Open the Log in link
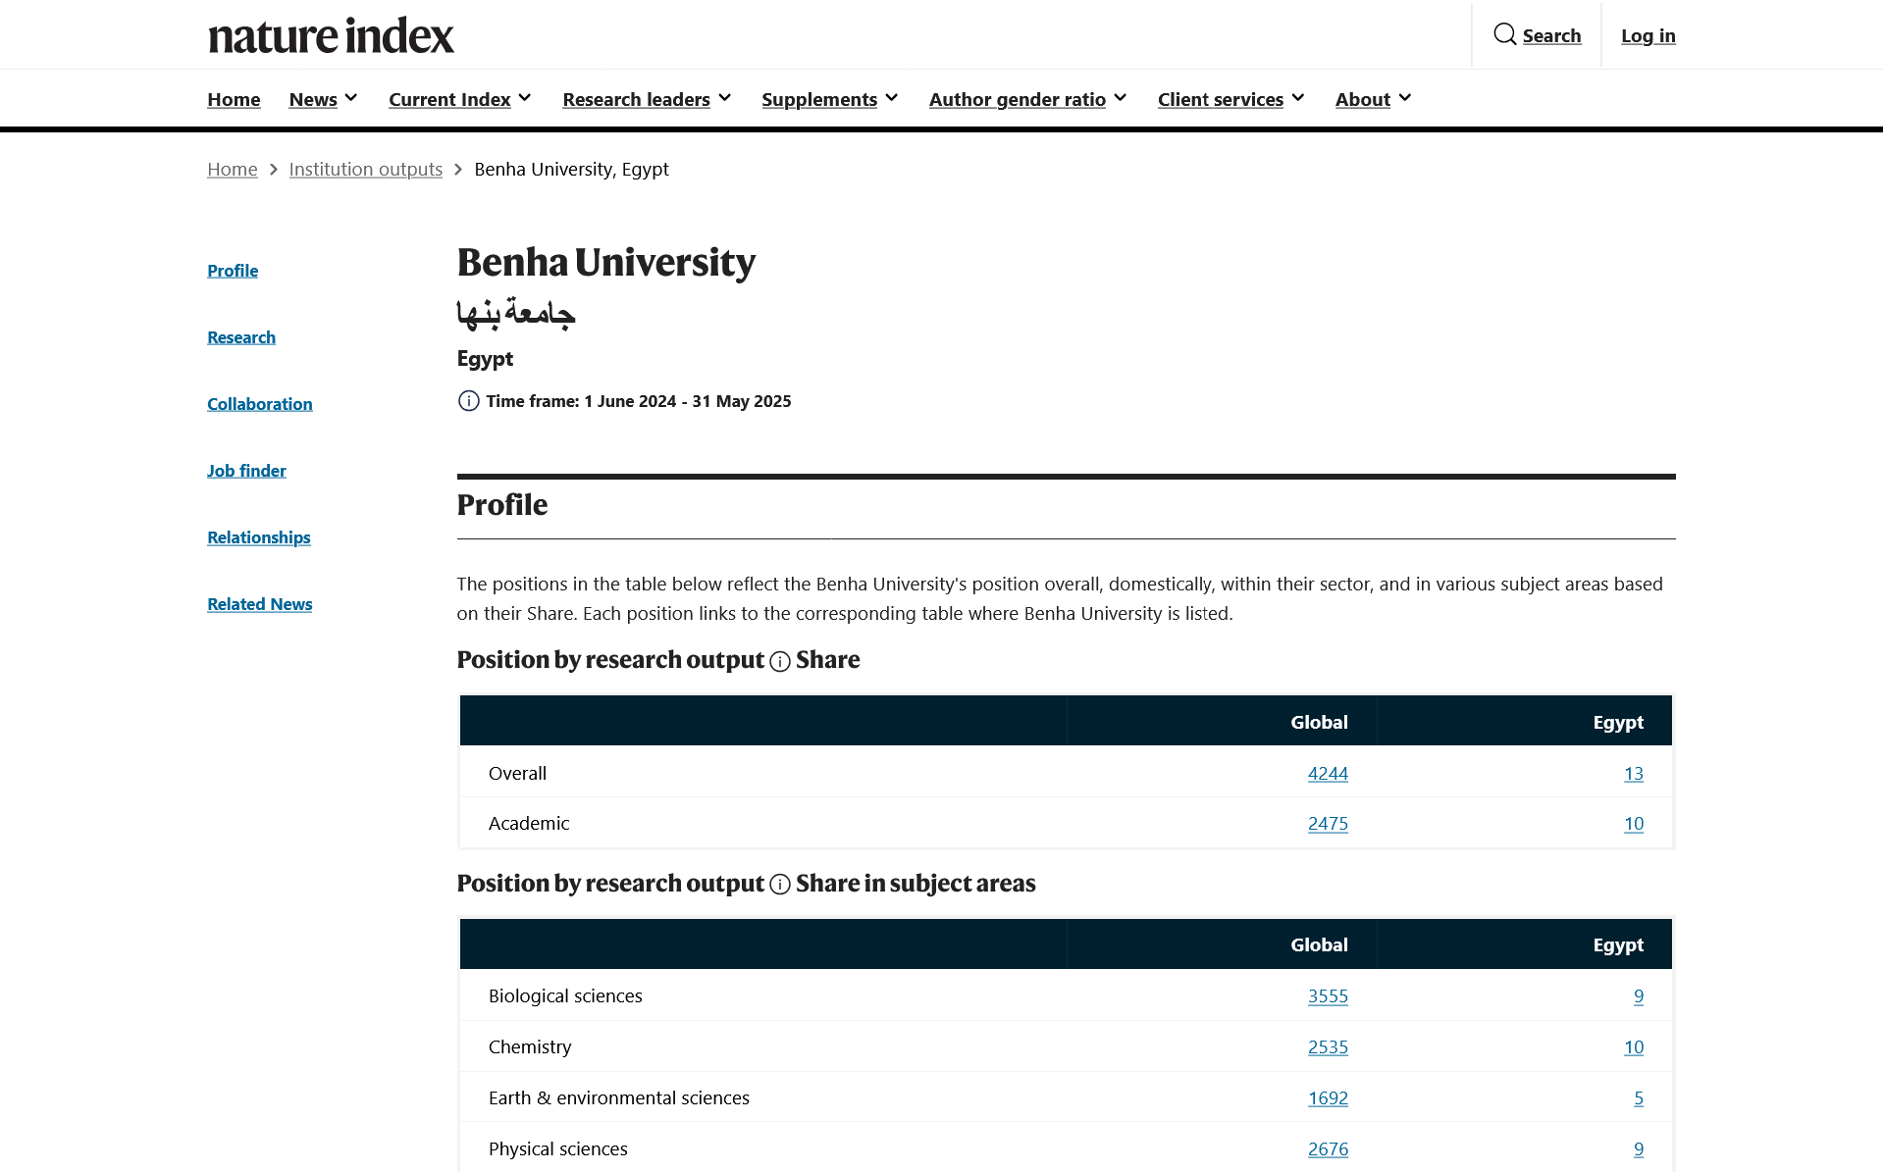The height and width of the screenshot is (1172, 1884). click(1648, 35)
